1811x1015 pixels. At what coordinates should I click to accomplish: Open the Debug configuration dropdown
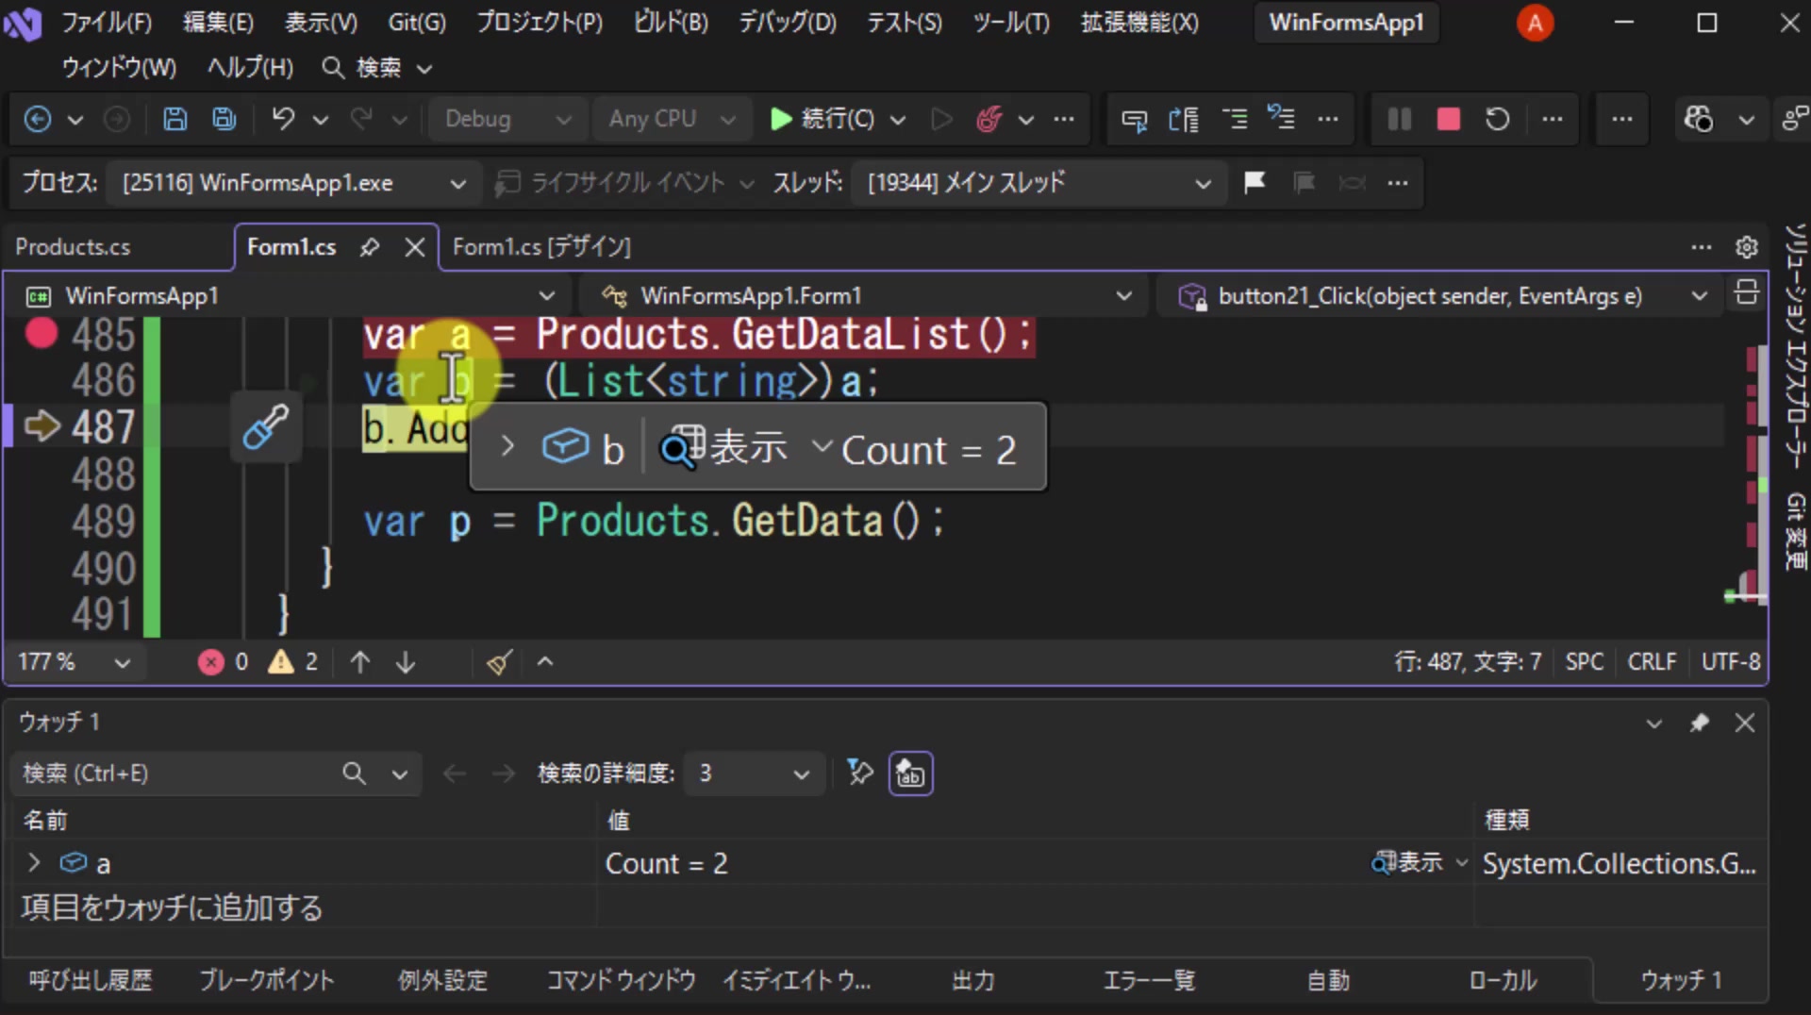[x=507, y=119]
